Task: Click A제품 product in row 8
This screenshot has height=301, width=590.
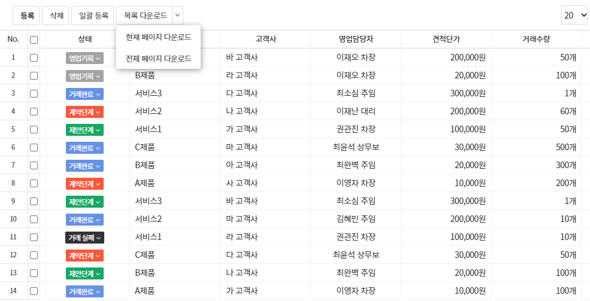Action: pyautogui.click(x=145, y=183)
